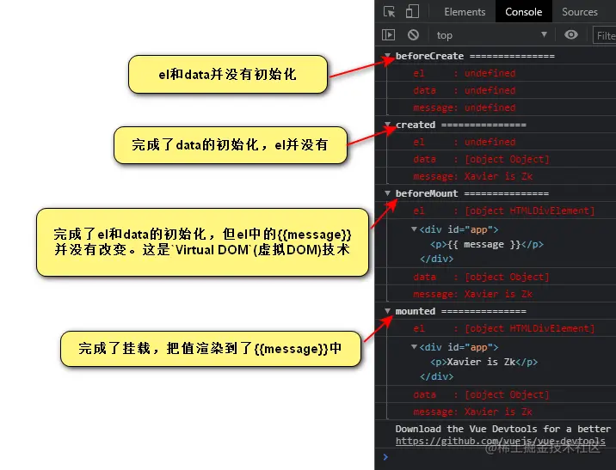Screen dimensions: 616x470
Task: Focus the Filter input field
Action: [604, 36]
